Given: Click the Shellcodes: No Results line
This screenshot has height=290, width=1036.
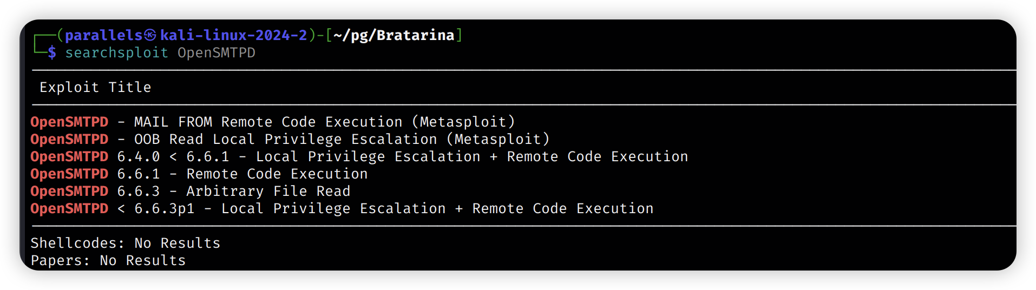Looking at the screenshot, I should [126, 243].
